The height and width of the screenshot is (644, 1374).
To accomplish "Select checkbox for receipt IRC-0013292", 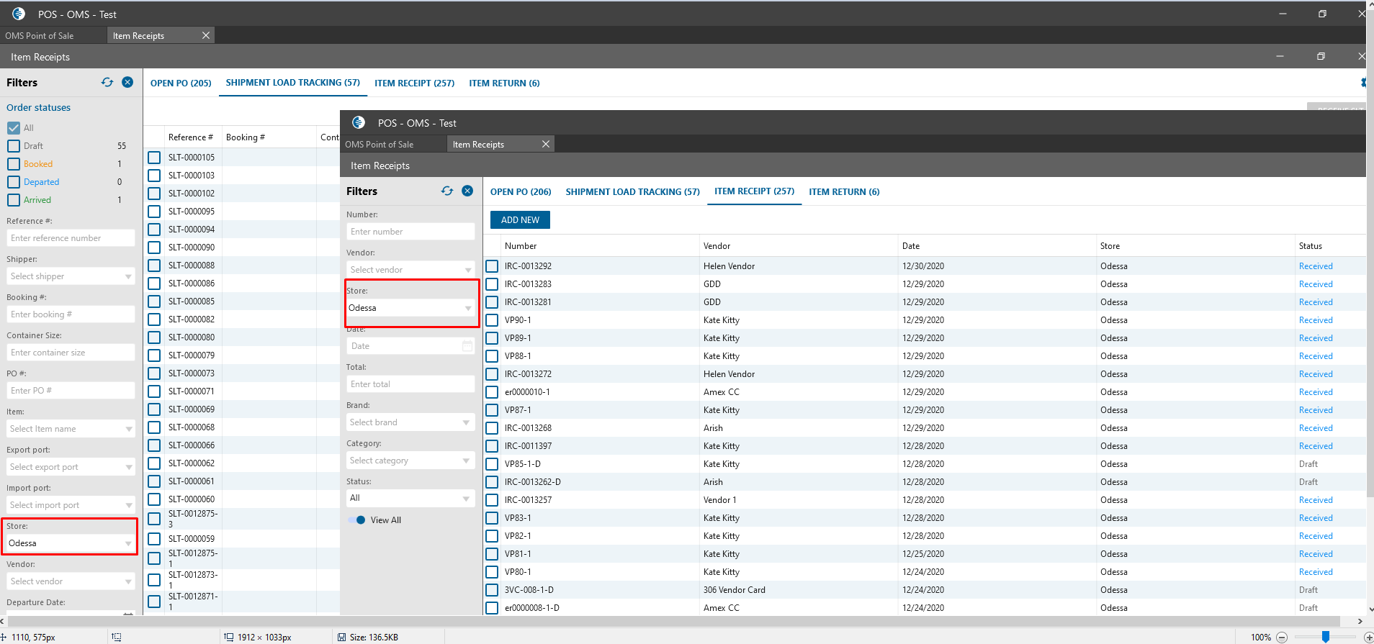I will [492, 266].
